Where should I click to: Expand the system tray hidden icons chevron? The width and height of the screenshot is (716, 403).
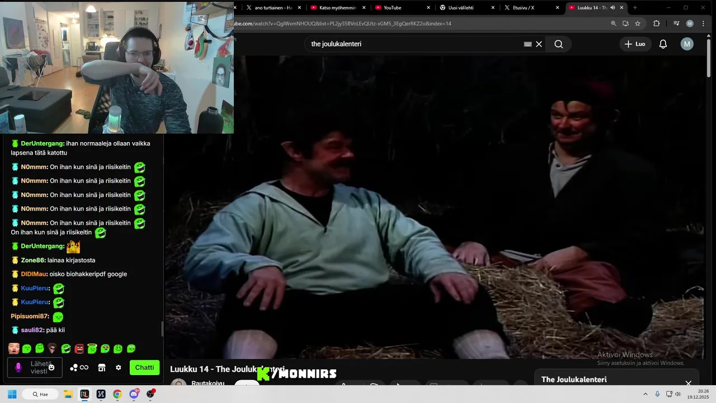(646, 394)
